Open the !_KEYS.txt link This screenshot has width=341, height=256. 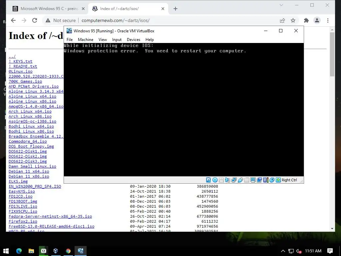coord(20,61)
